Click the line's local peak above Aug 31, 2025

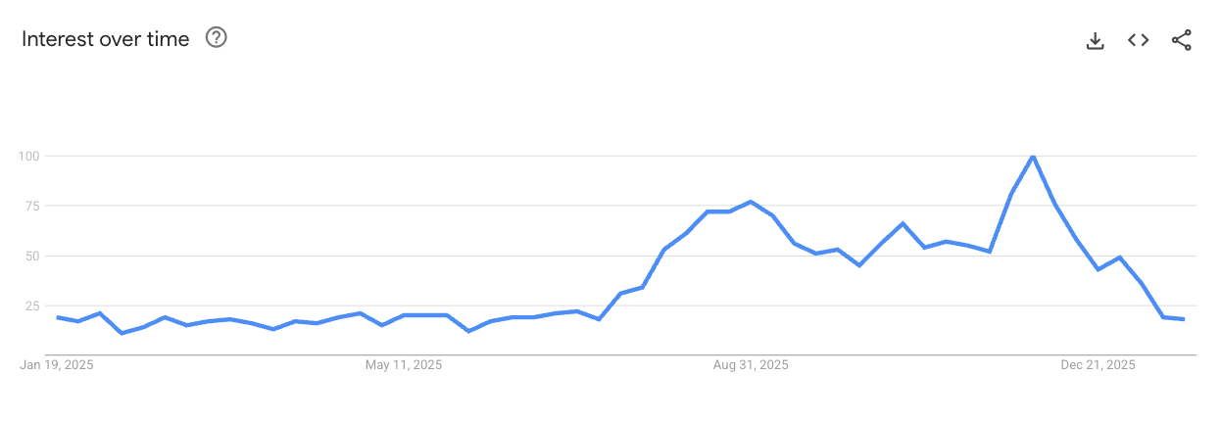[x=751, y=202]
